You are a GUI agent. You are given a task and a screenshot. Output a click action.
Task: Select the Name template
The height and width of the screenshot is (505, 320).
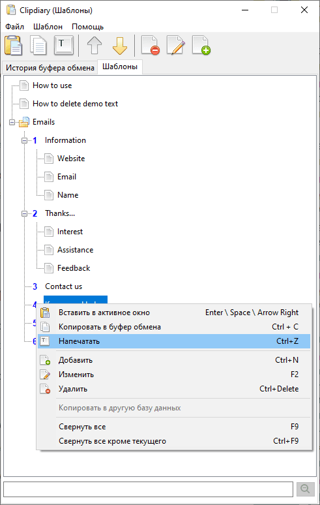pyautogui.click(x=68, y=195)
